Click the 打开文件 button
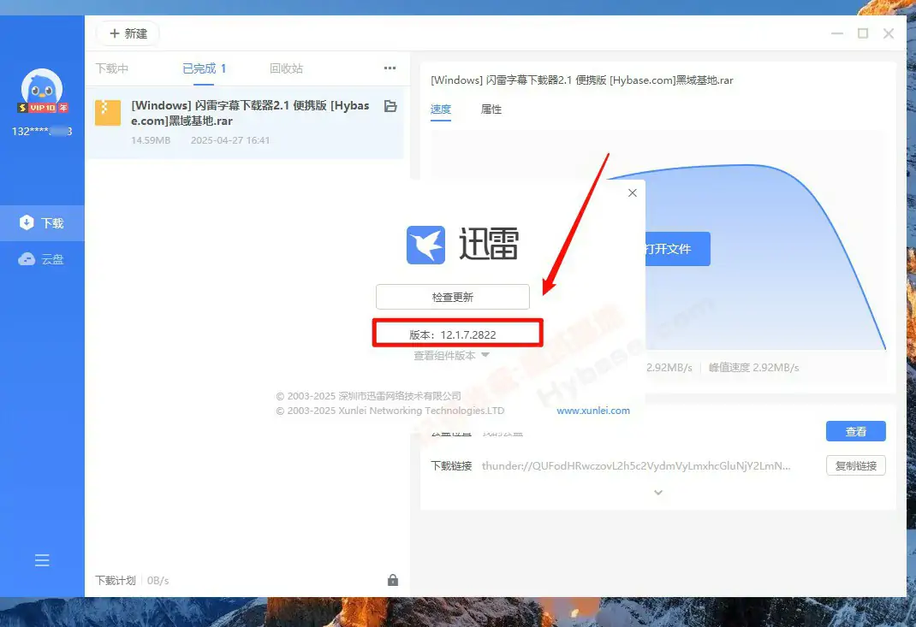 click(x=678, y=249)
